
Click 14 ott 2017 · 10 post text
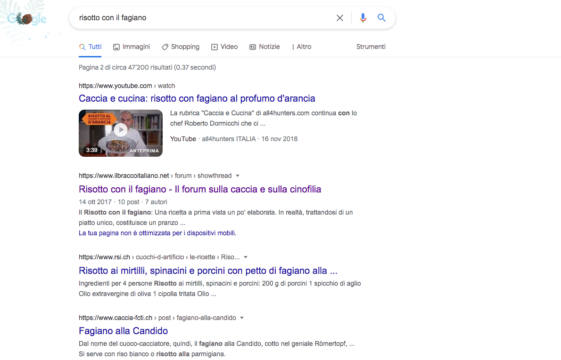[109, 202]
